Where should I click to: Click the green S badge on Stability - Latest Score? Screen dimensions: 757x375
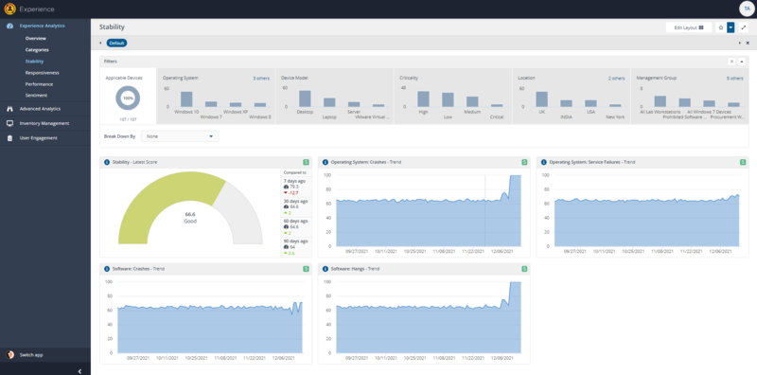[306, 162]
